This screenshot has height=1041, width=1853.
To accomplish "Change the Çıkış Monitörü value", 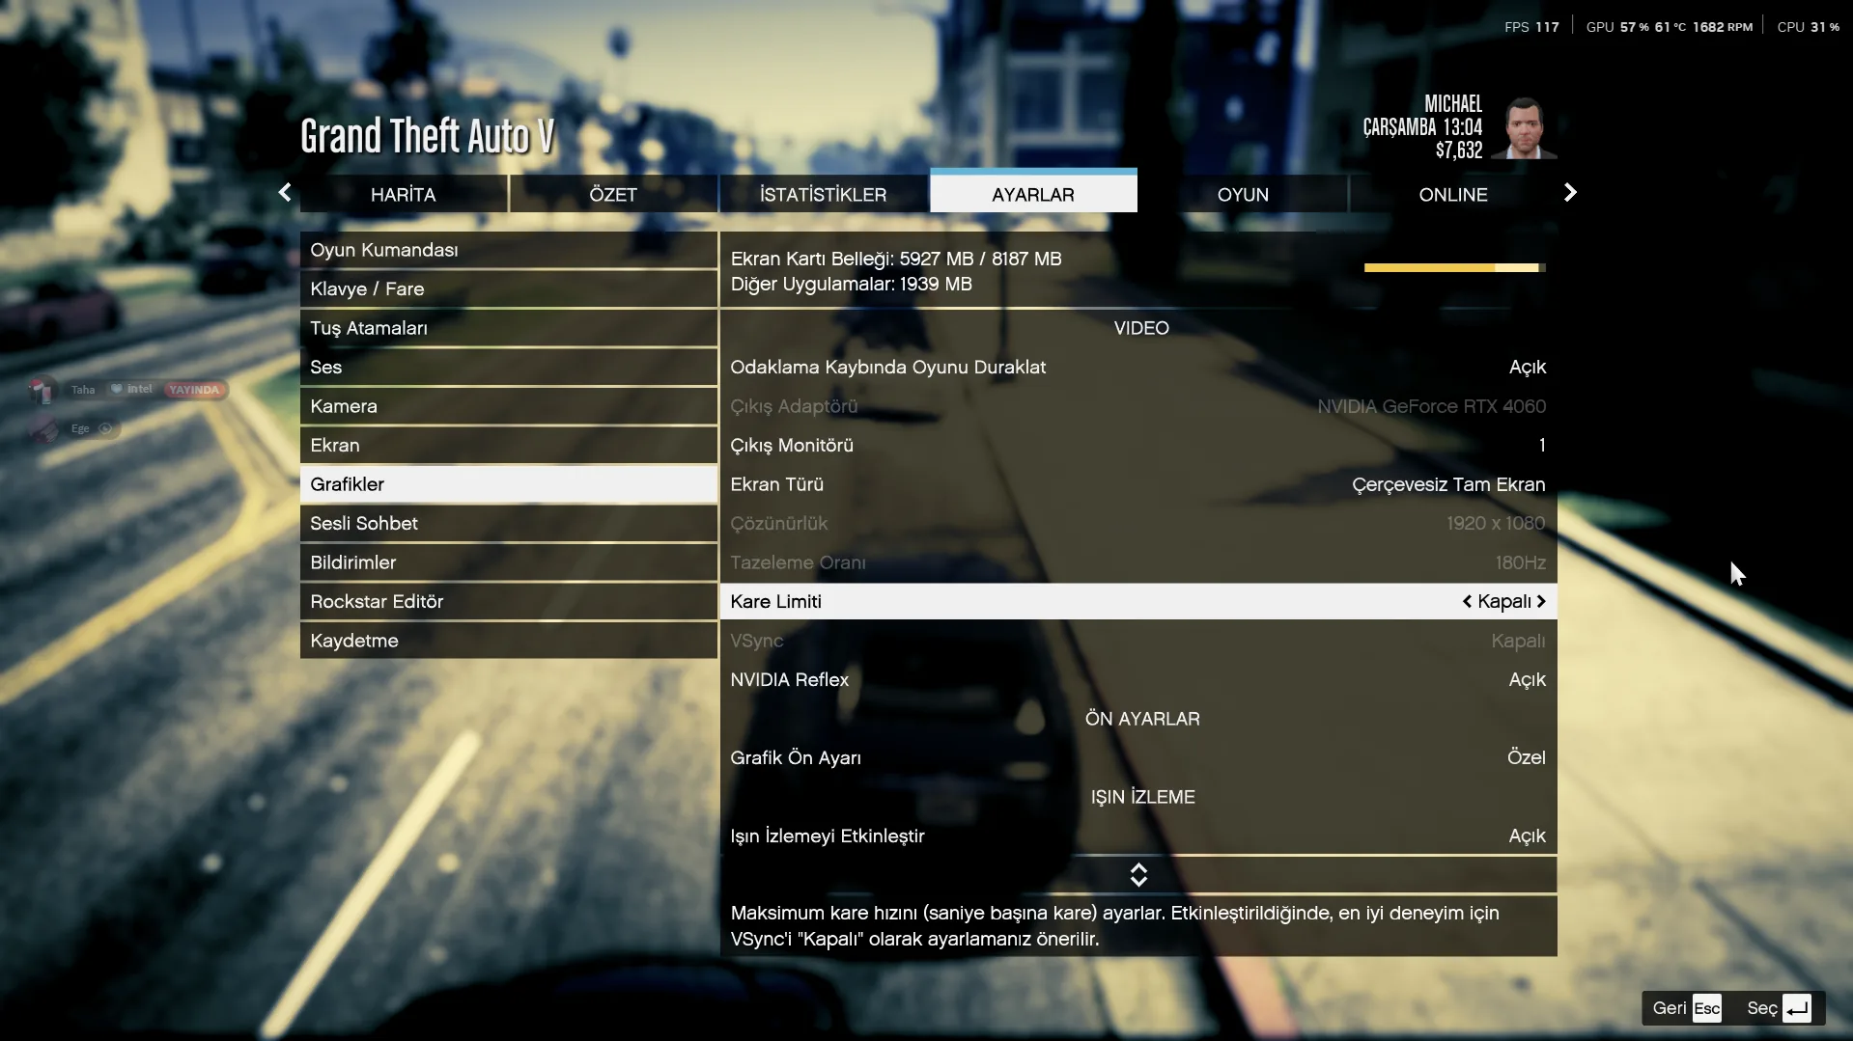I will click(x=1138, y=445).
